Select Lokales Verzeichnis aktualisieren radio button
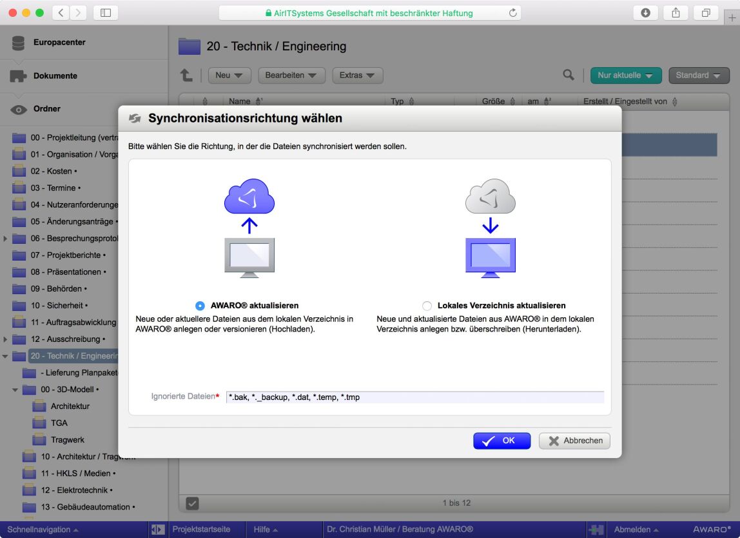Viewport: 740px width, 538px height. pos(427,306)
